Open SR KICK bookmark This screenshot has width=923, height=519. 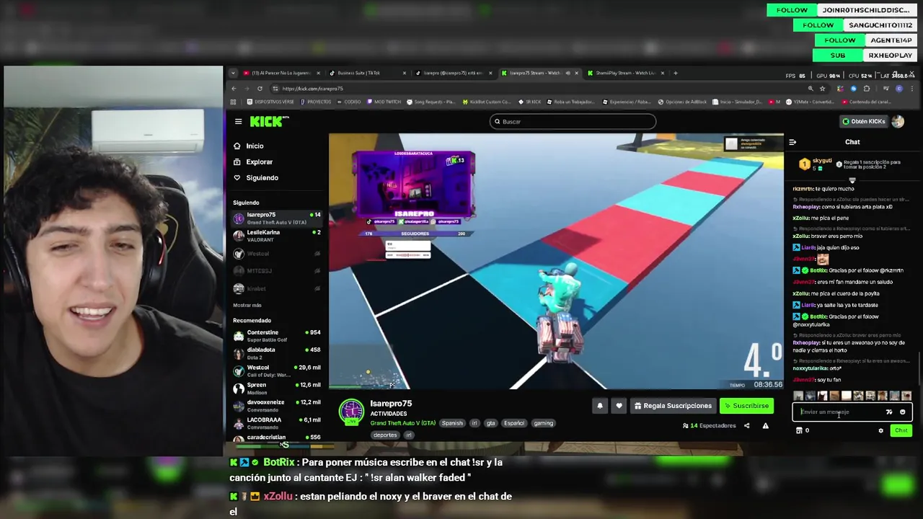pyautogui.click(x=530, y=102)
